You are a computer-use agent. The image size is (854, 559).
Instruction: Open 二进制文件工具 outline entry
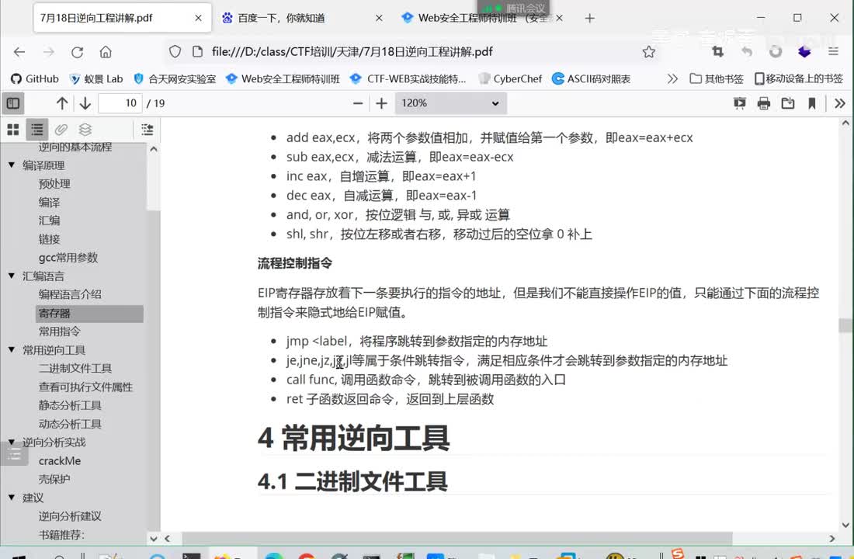click(75, 368)
